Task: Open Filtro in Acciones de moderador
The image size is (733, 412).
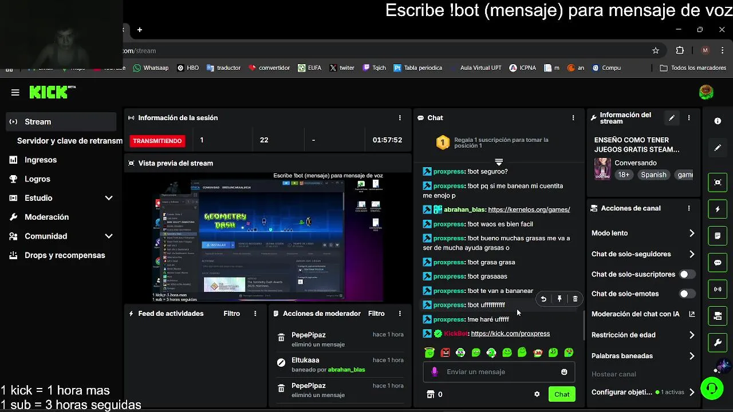Action: tap(376, 314)
